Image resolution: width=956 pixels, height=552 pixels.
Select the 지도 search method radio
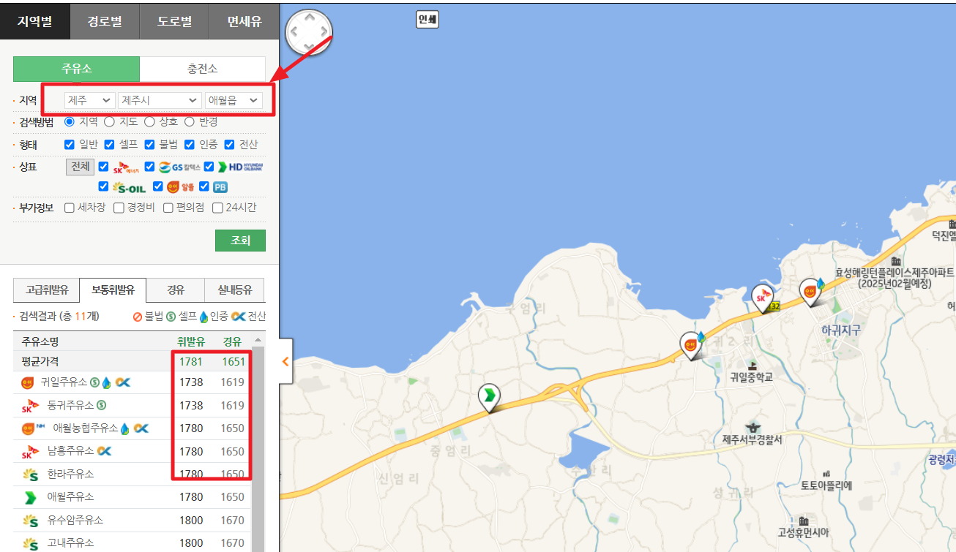[109, 121]
